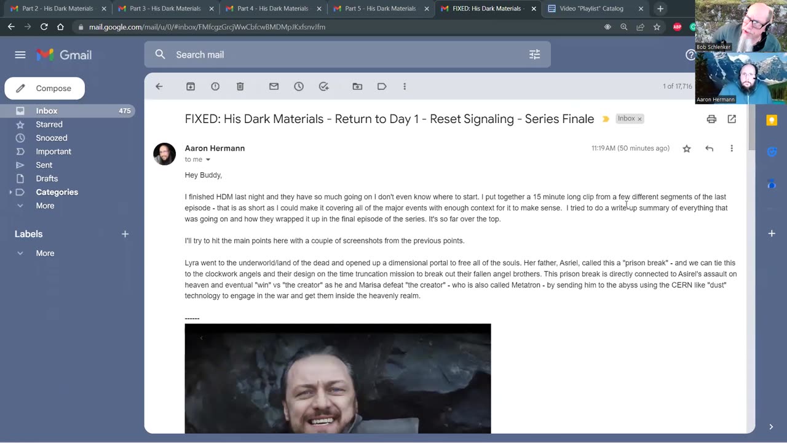Go back to inbox with back arrow

point(159,87)
